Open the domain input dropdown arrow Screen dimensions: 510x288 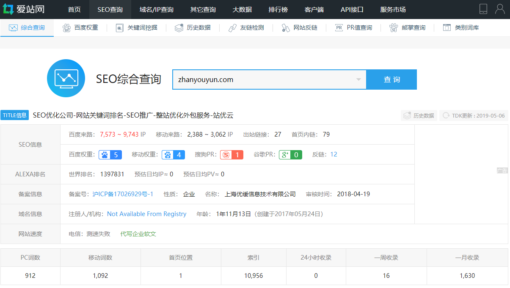tap(358, 80)
